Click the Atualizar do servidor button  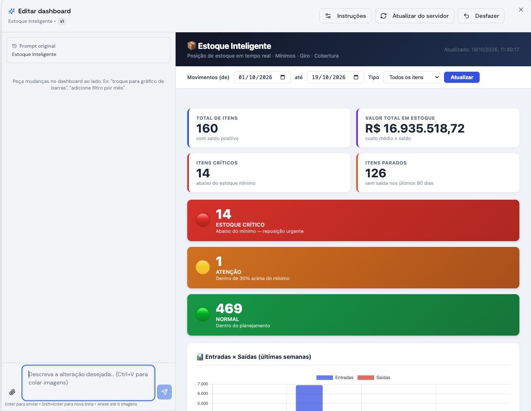pyautogui.click(x=415, y=16)
